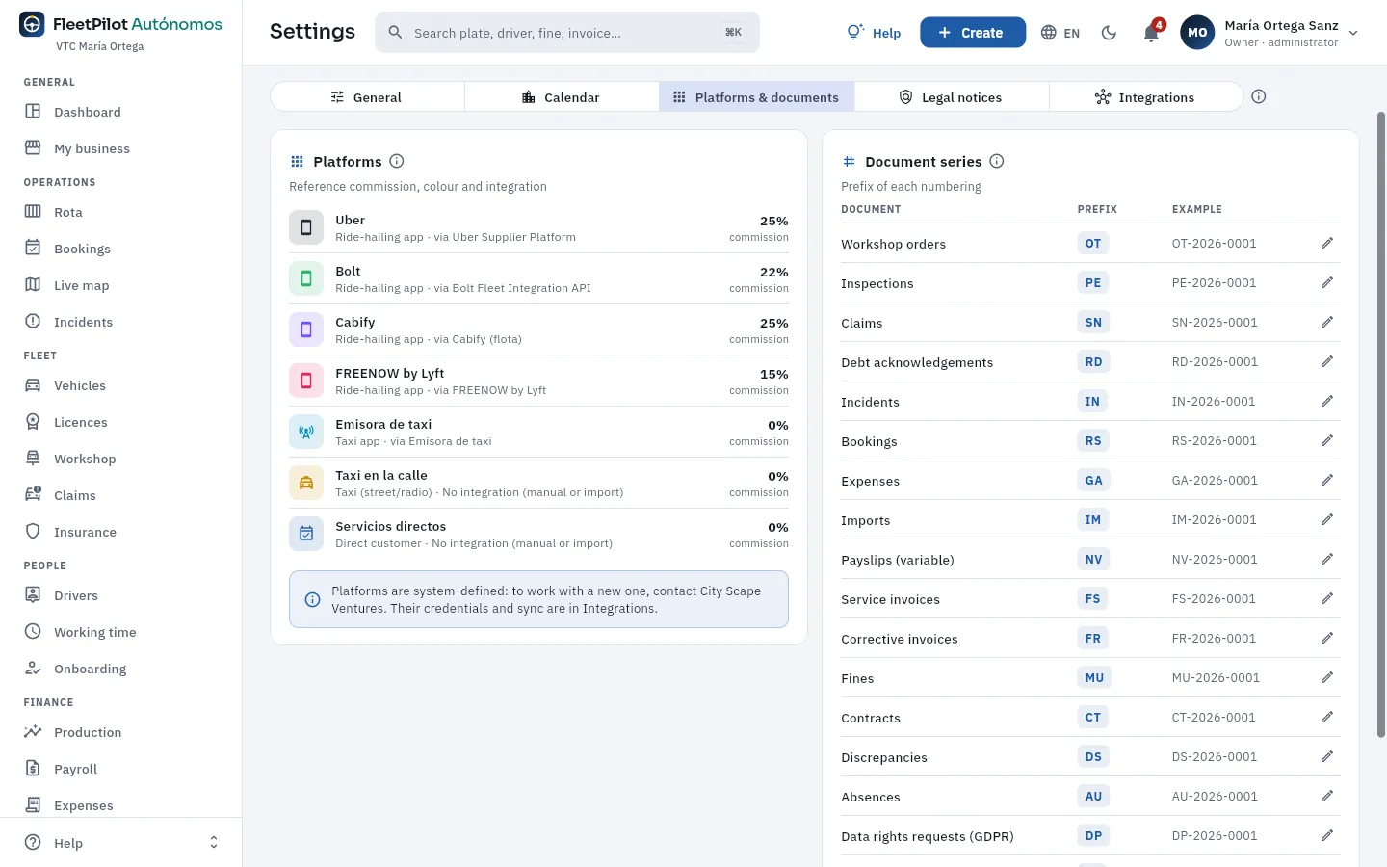Click the blue Create button

click(972, 33)
